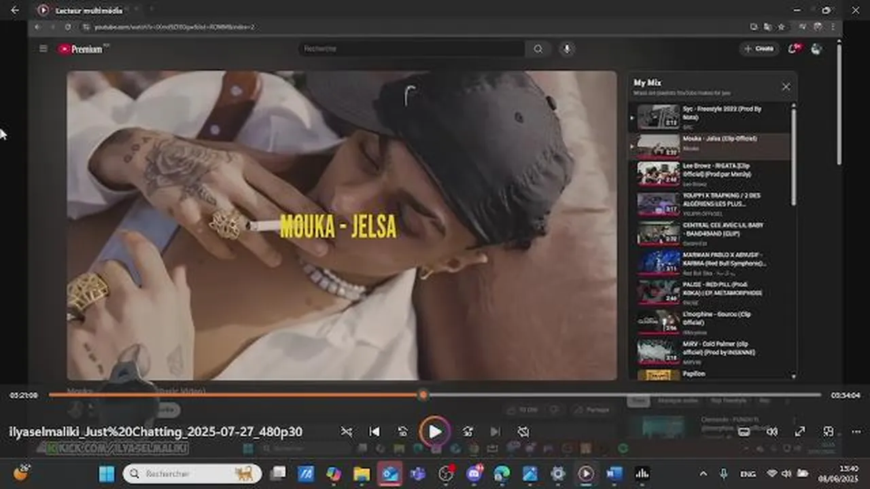Open Outlook from the taskbar
Image resolution: width=870 pixels, height=489 pixels.
tap(390, 473)
